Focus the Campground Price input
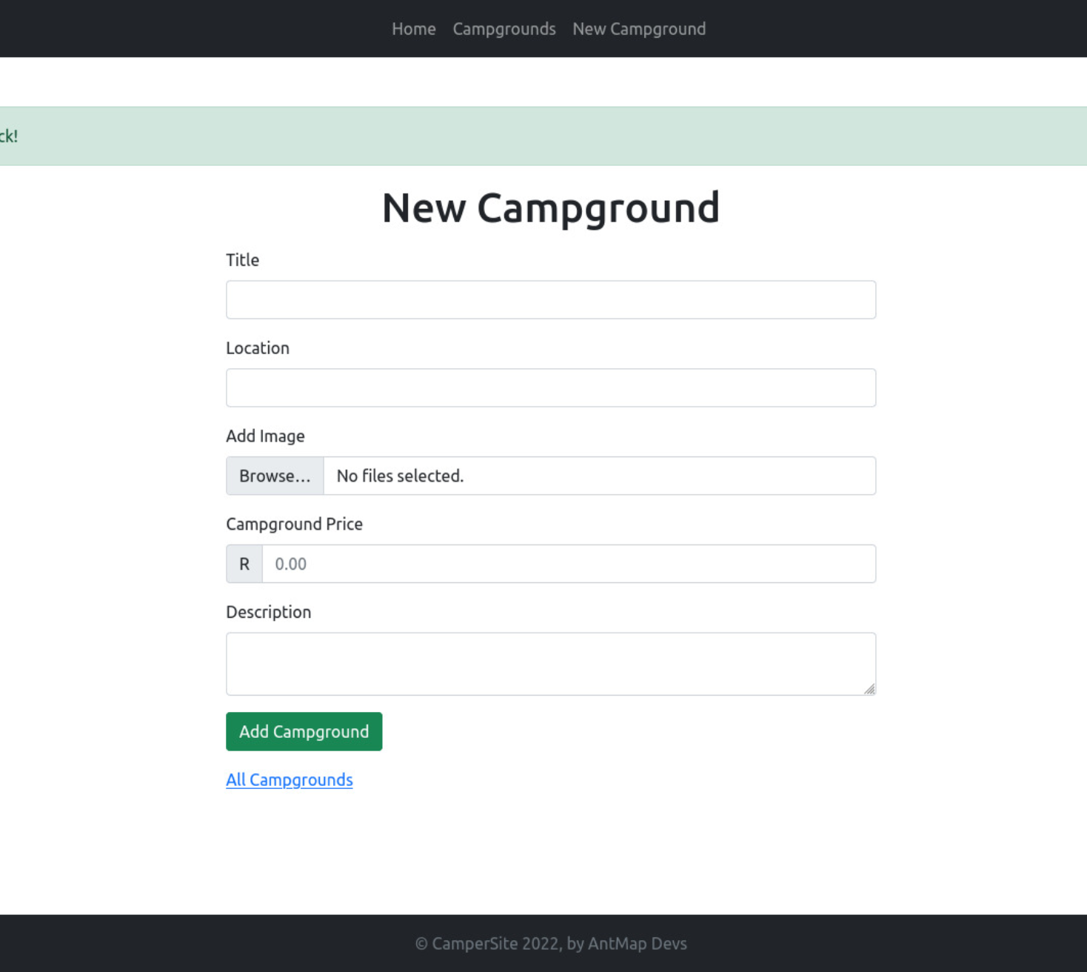The width and height of the screenshot is (1087, 972). [x=569, y=564]
